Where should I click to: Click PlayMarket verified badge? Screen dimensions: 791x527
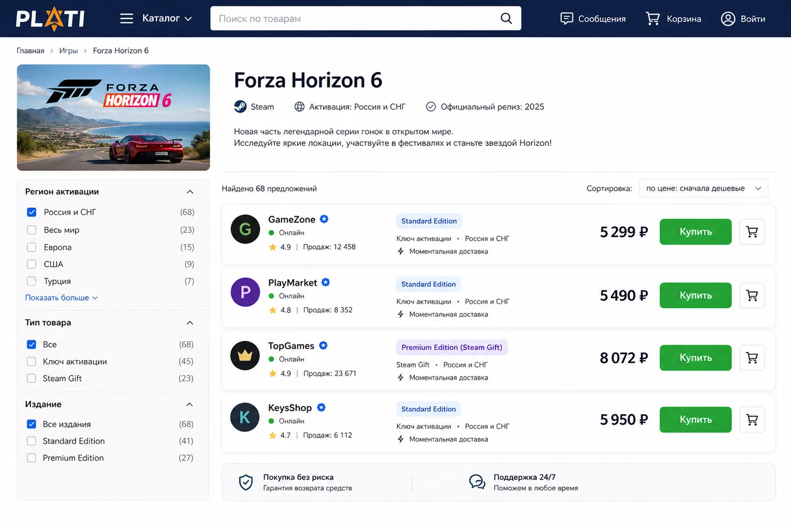[326, 282]
